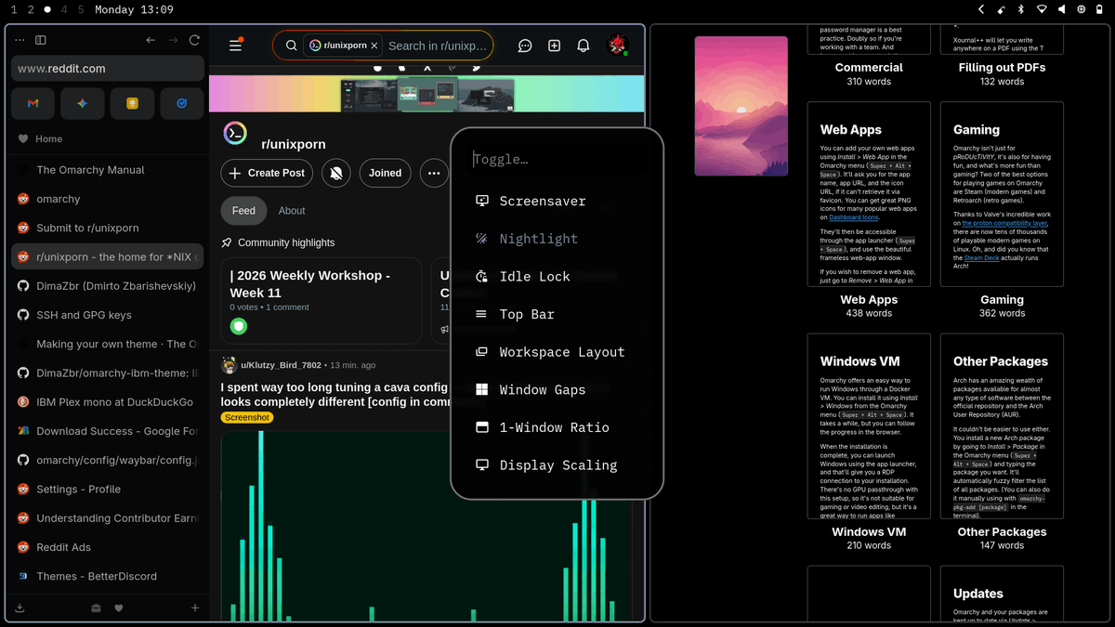
Task: Click the Joined button
Action: [x=385, y=173]
